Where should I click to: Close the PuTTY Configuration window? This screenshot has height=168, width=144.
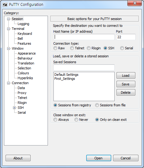coord(134,3)
